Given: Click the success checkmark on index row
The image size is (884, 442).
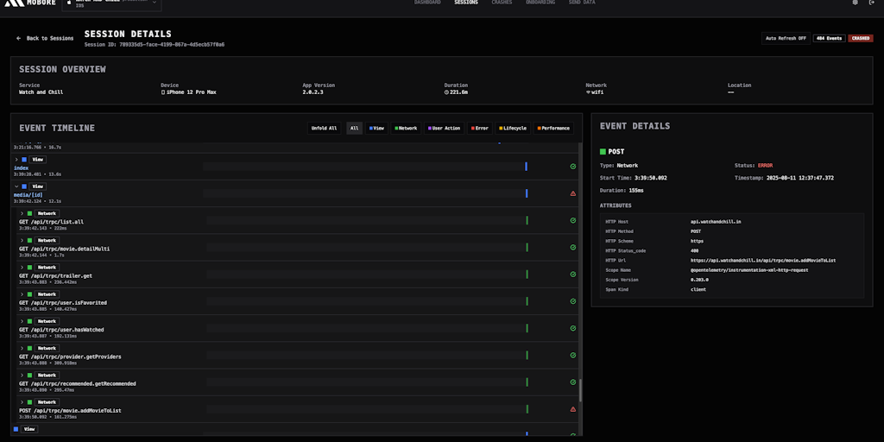Looking at the screenshot, I should 573,167.
